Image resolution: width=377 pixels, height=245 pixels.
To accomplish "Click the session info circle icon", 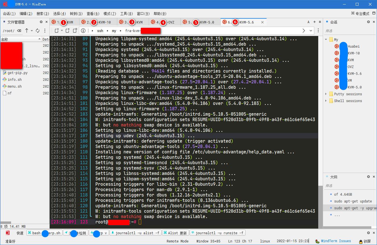I will [83, 31].
